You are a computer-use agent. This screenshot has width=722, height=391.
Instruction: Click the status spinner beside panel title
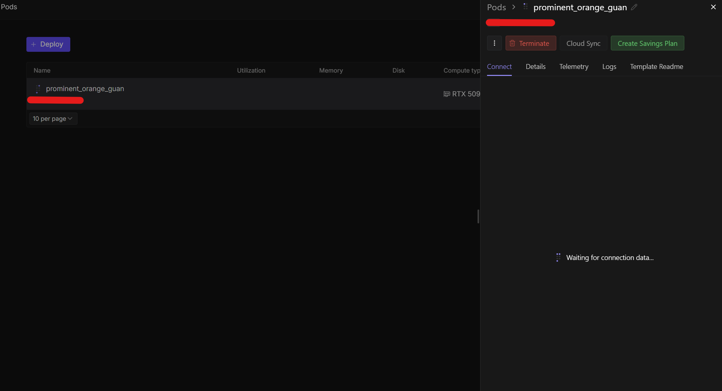(525, 6)
